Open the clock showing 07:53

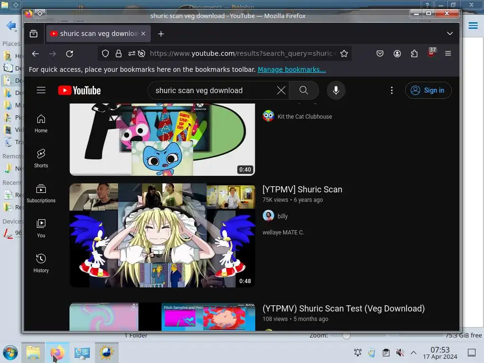(440, 353)
